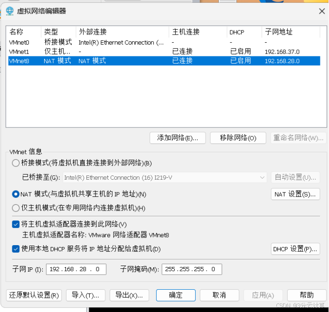Image resolution: width=329 pixels, height=312 pixels.
Task: Click subnet address 192.168.28.0 cell
Action: pos(282,61)
